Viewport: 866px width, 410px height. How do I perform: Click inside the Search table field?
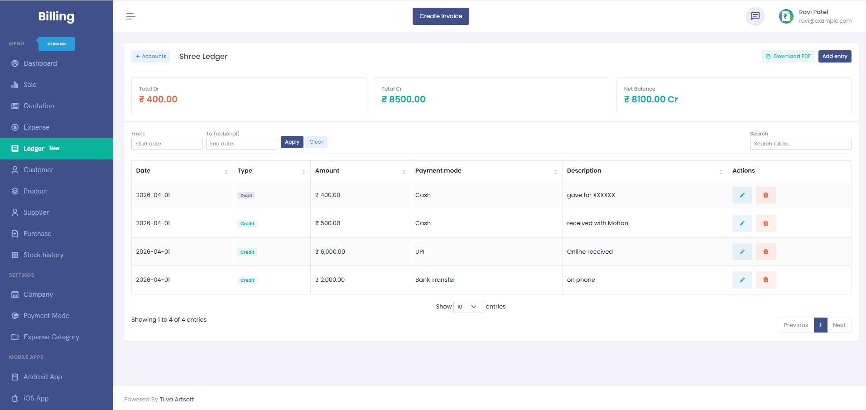[x=800, y=144]
